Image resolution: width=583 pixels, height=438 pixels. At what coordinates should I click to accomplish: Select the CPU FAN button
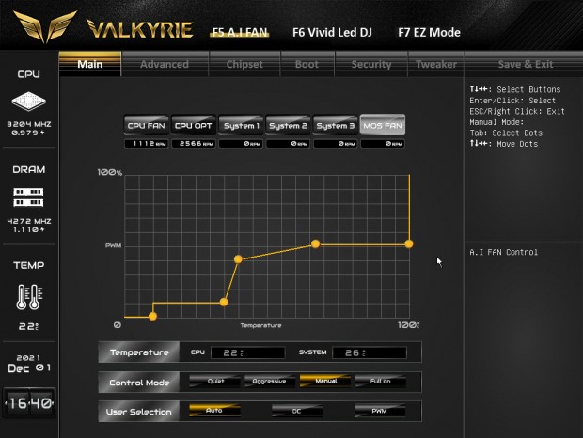pyautogui.click(x=146, y=126)
